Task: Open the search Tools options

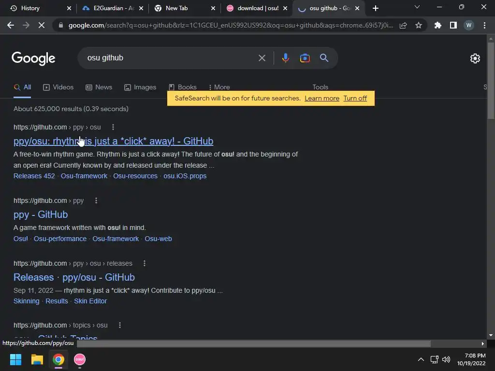Action: 320,87
